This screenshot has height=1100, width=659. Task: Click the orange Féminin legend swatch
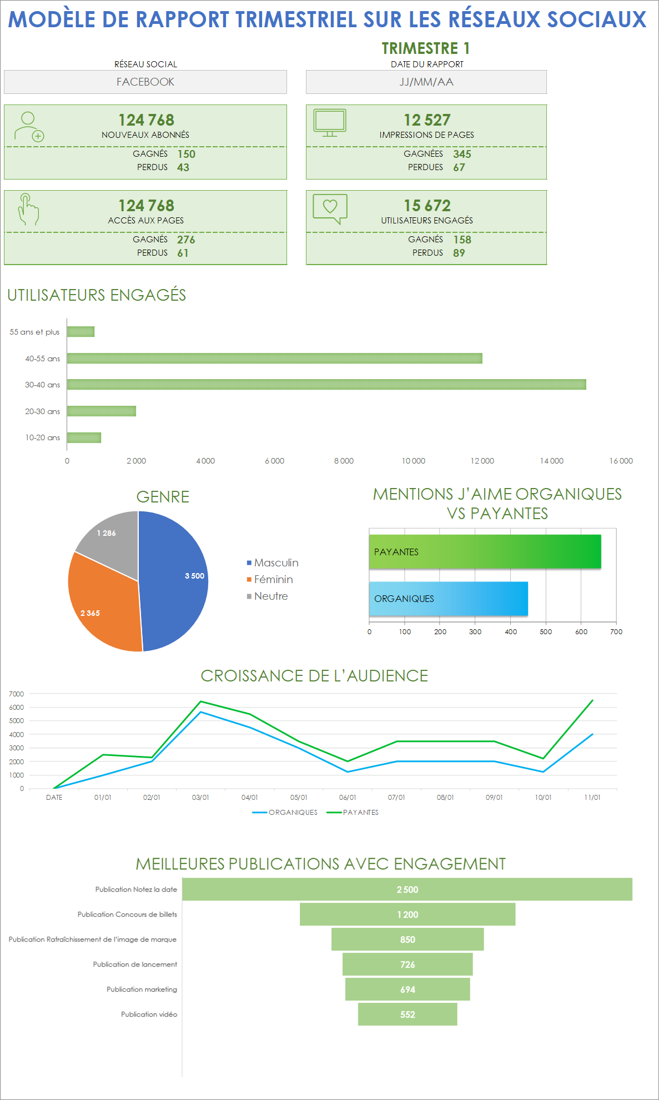[x=249, y=580]
